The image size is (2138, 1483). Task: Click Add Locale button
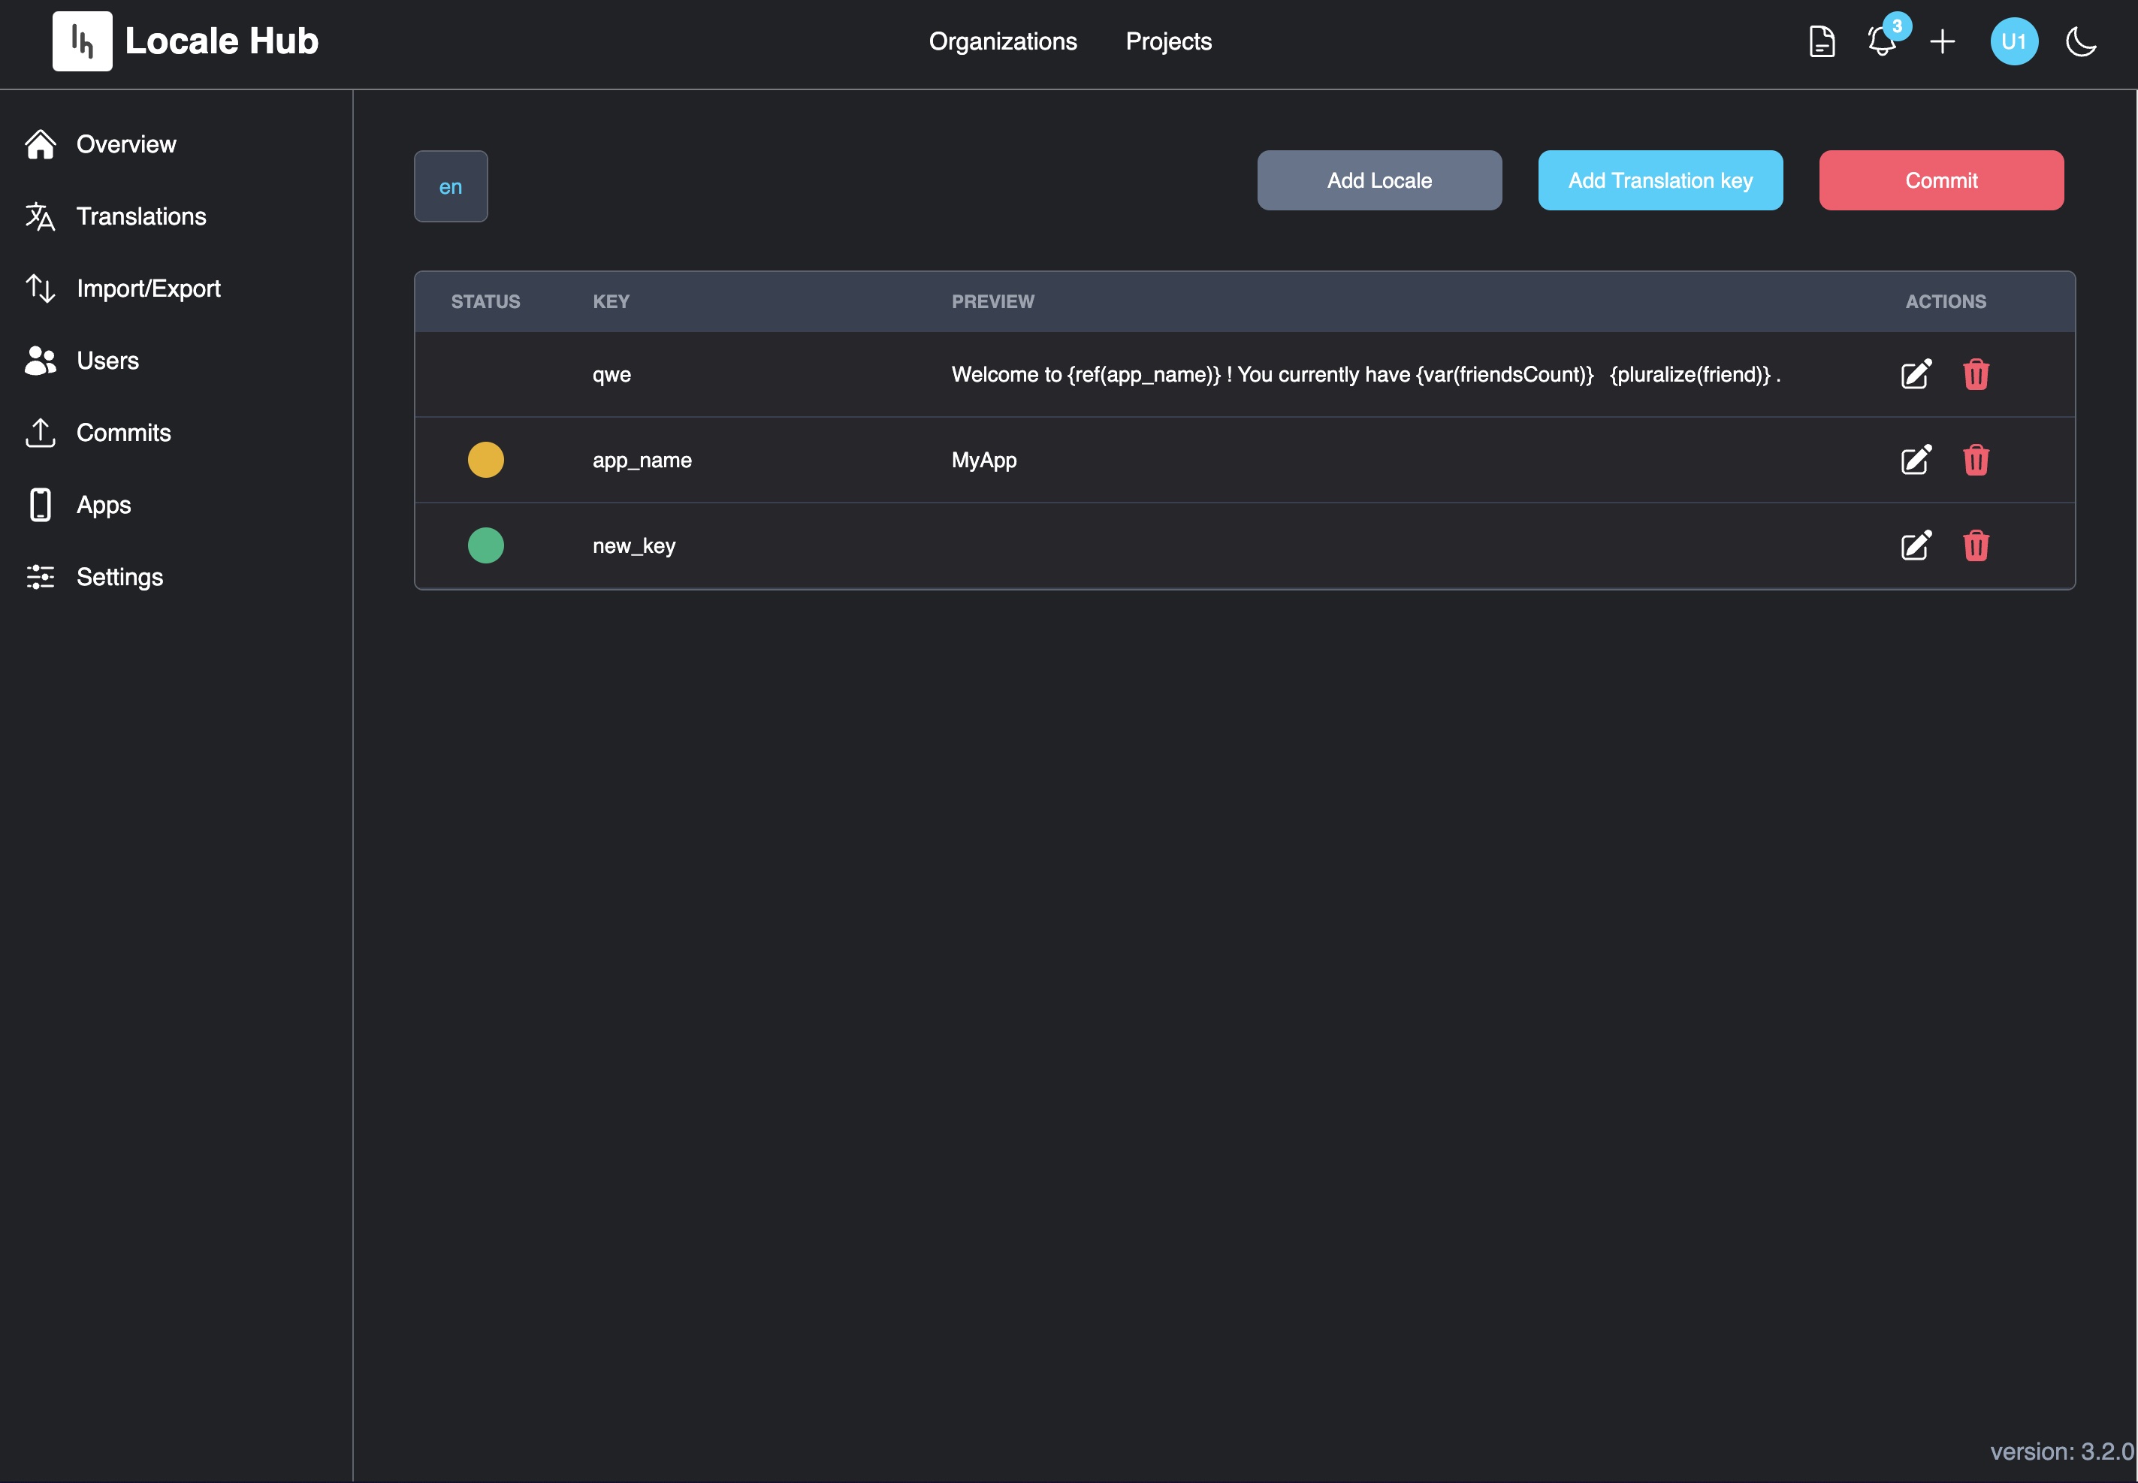pyautogui.click(x=1379, y=180)
